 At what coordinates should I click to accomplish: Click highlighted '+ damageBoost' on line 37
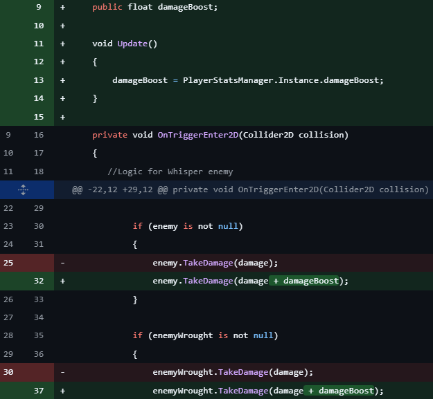339,391
